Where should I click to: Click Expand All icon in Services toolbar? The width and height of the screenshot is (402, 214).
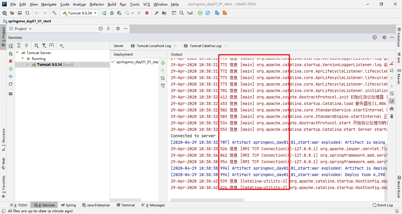(x=19, y=45)
